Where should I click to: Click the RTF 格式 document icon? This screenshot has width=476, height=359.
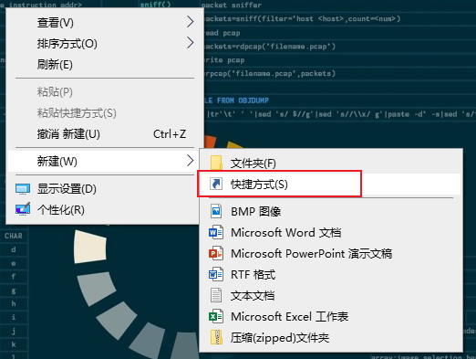216,274
